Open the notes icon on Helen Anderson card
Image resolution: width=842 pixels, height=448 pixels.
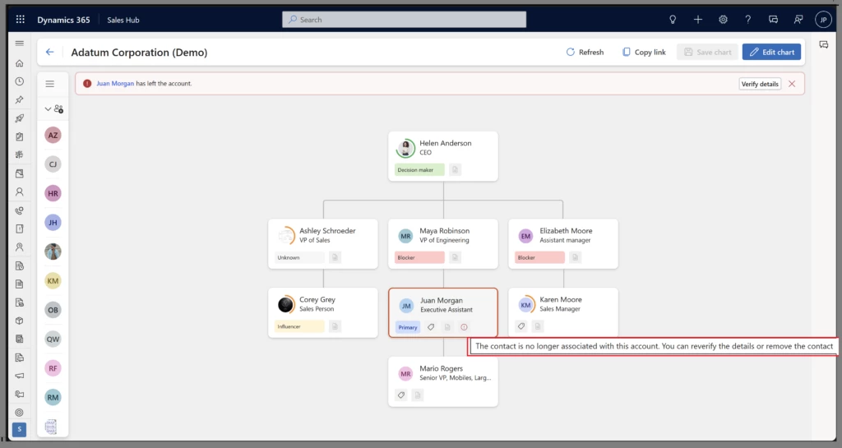pyautogui.click(x=455, y=169)
